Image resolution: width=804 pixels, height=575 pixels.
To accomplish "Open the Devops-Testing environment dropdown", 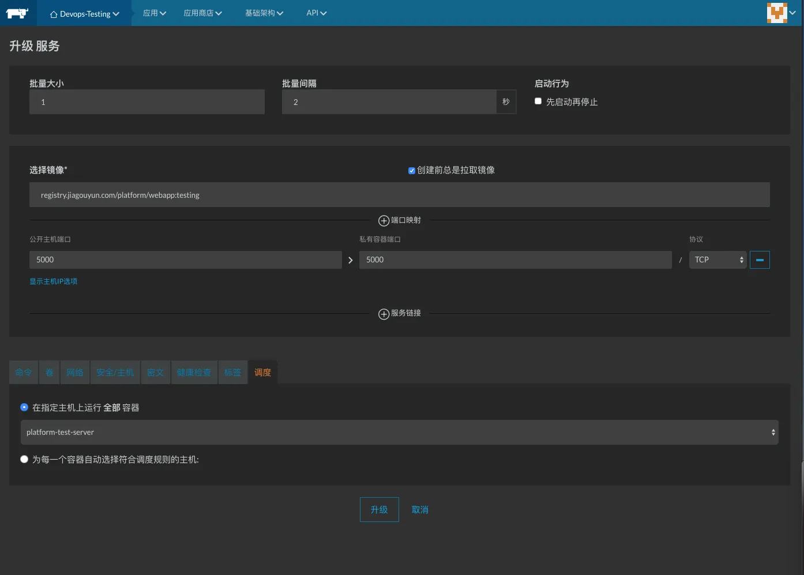I will click(84, 13).
